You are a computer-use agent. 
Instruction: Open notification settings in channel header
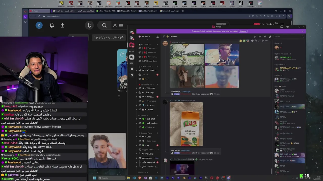260,36
